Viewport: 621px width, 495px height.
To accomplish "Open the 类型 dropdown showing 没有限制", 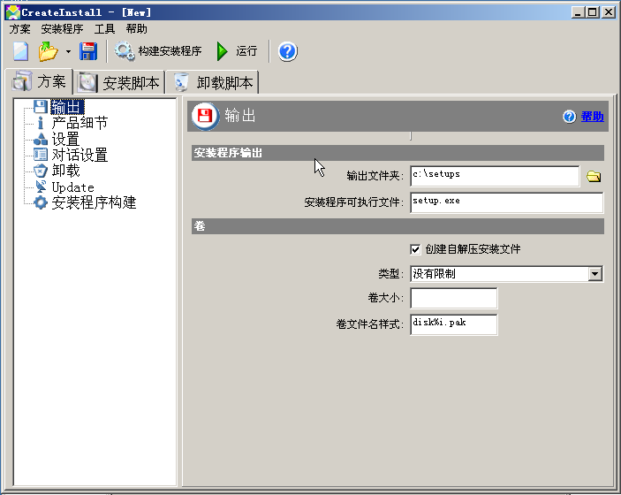I will click(x=507, y=274).
